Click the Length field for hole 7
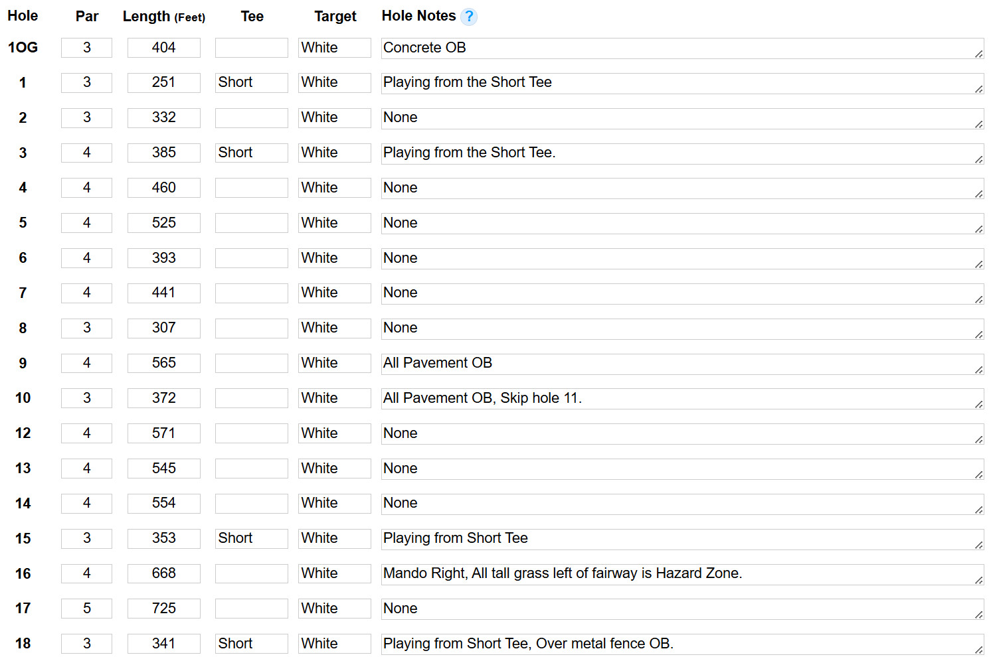 (x=163, y=293)
